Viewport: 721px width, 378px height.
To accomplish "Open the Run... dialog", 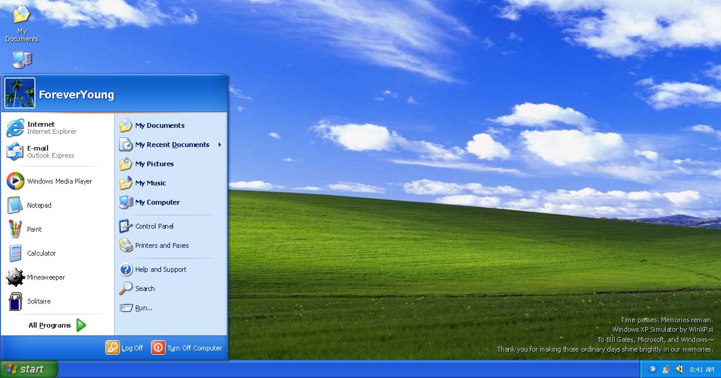I will (x=171, y=308).
